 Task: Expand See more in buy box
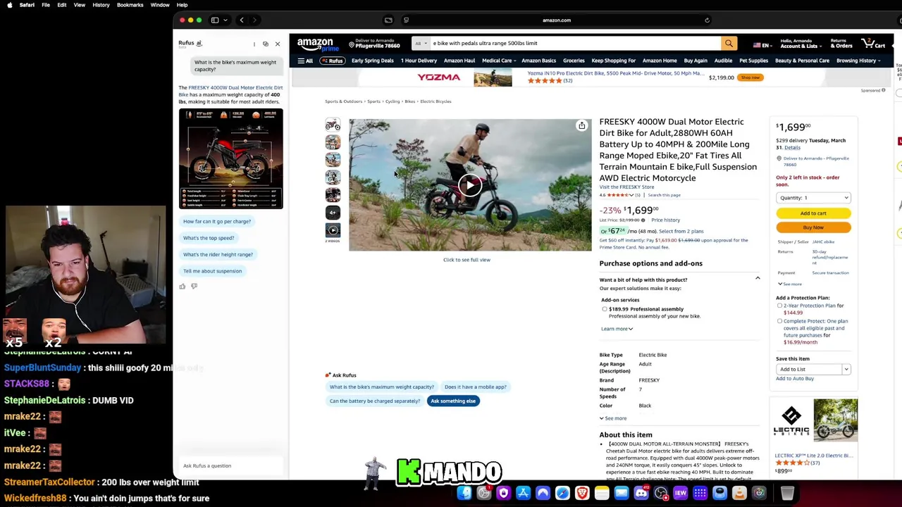(790, 284)
